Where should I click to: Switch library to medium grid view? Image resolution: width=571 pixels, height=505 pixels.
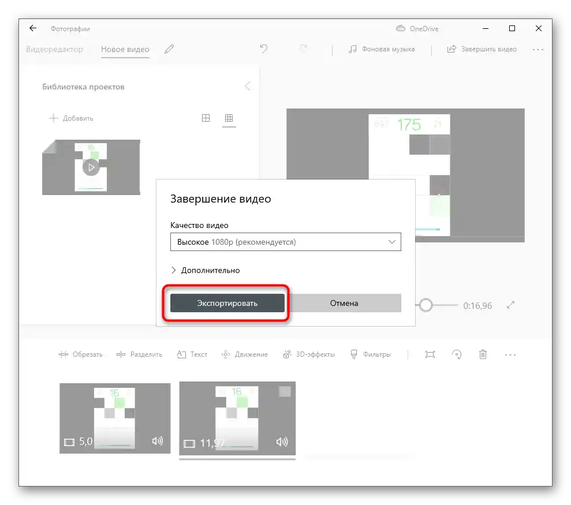click(206, 118)
